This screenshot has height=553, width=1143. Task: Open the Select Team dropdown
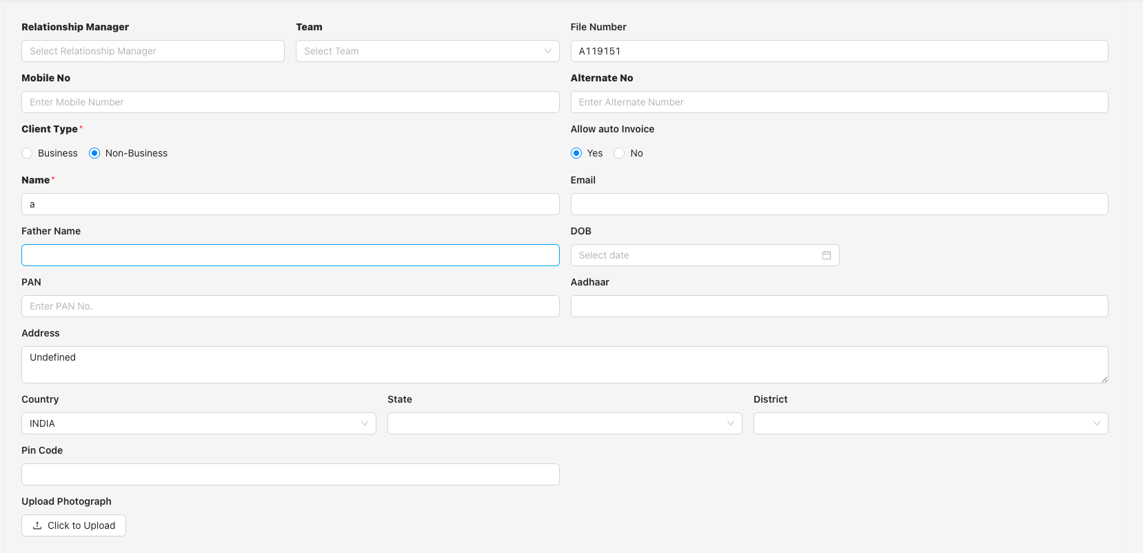pyautogui.click(x=427, y=51)
